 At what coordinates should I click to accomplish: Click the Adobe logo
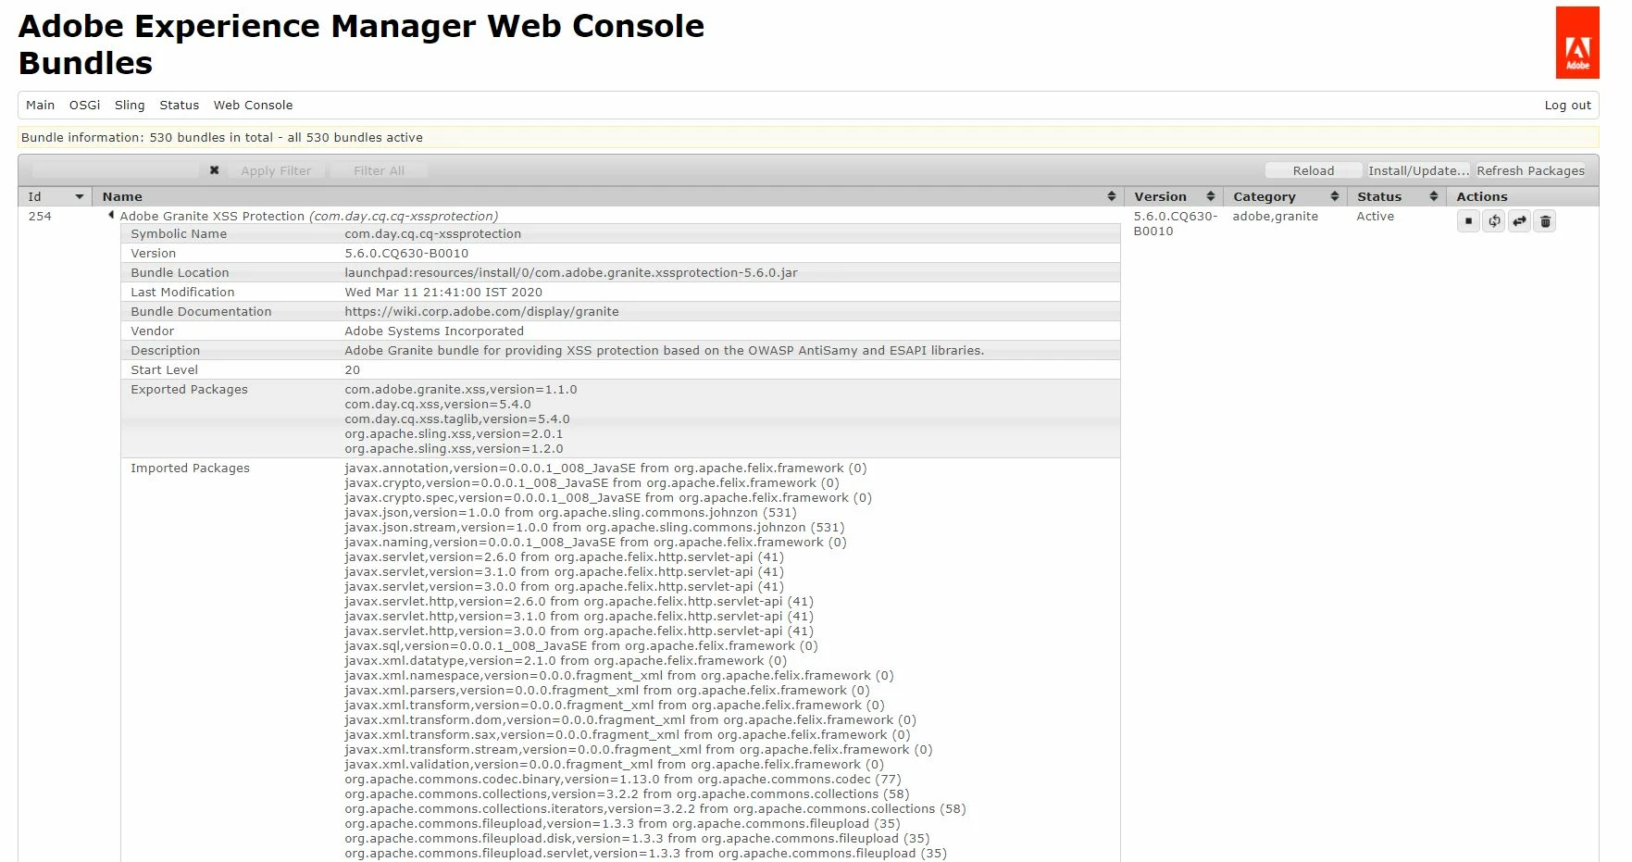[1577, 43]
